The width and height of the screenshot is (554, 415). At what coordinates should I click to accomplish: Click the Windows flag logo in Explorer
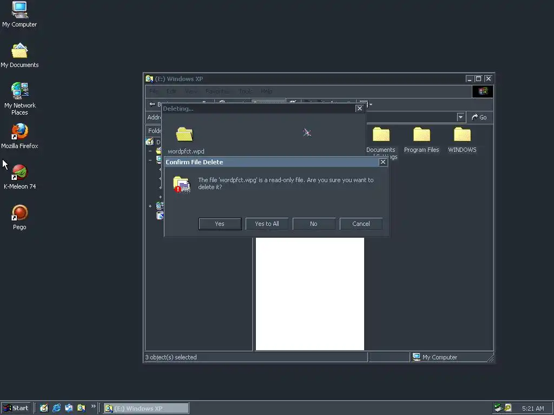pos(483,91)
